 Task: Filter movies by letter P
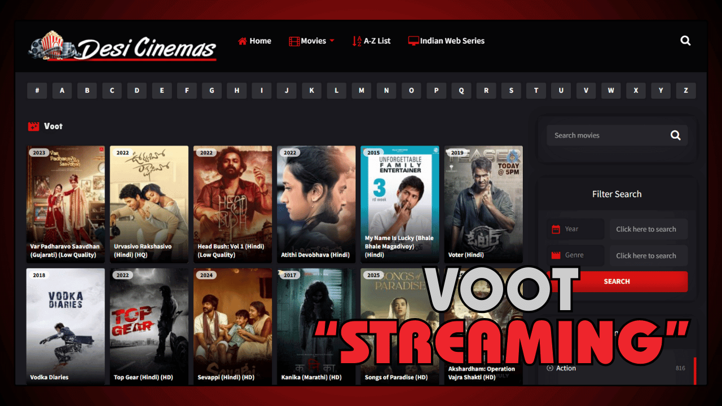point(437,91)
